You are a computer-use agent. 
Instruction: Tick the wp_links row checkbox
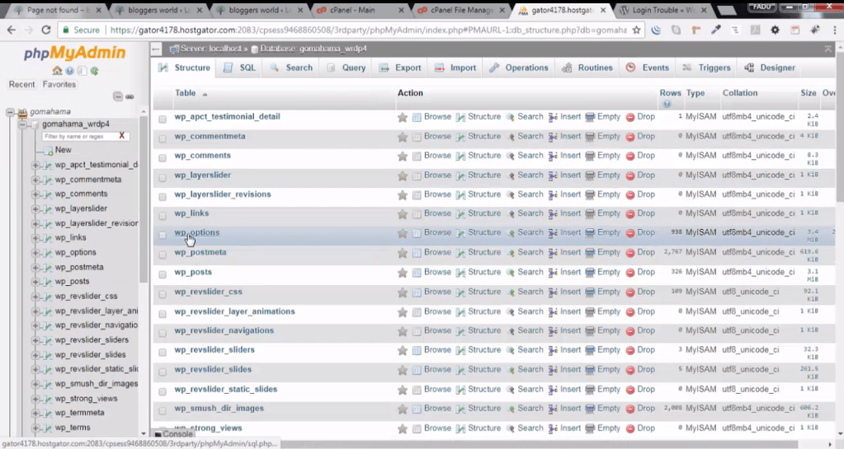[x=163, y=216]
